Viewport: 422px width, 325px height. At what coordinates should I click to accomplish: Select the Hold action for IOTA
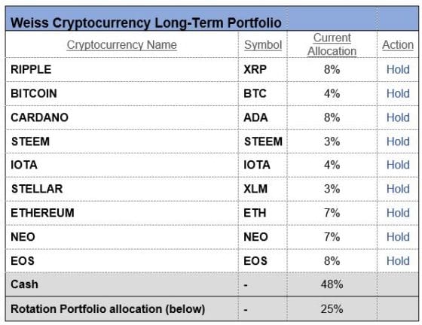point(398,165)
